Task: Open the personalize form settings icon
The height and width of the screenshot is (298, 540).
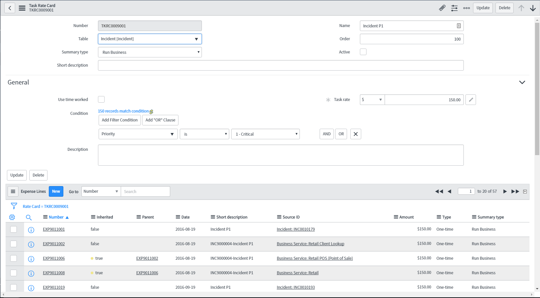Action: click(x=454, y=8)
